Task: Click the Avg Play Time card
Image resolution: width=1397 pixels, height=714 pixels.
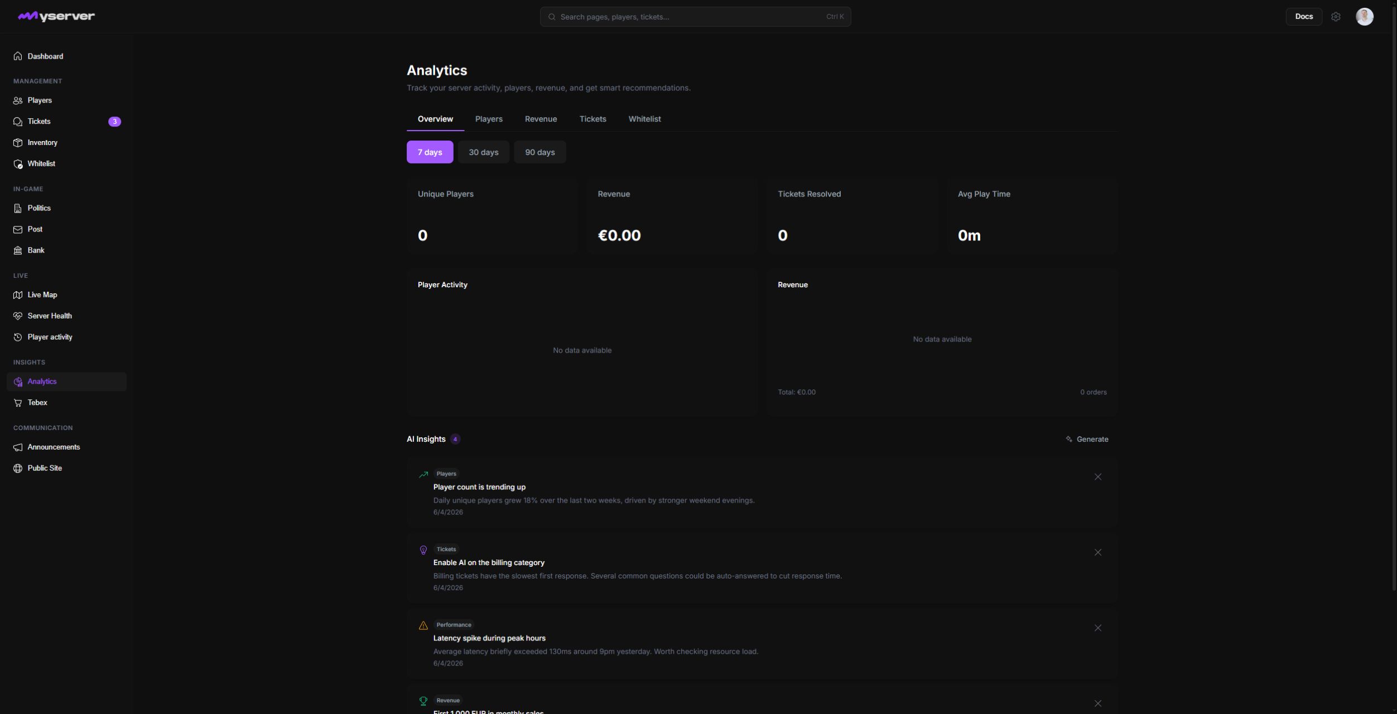Action: click(x=1032, y=216)
